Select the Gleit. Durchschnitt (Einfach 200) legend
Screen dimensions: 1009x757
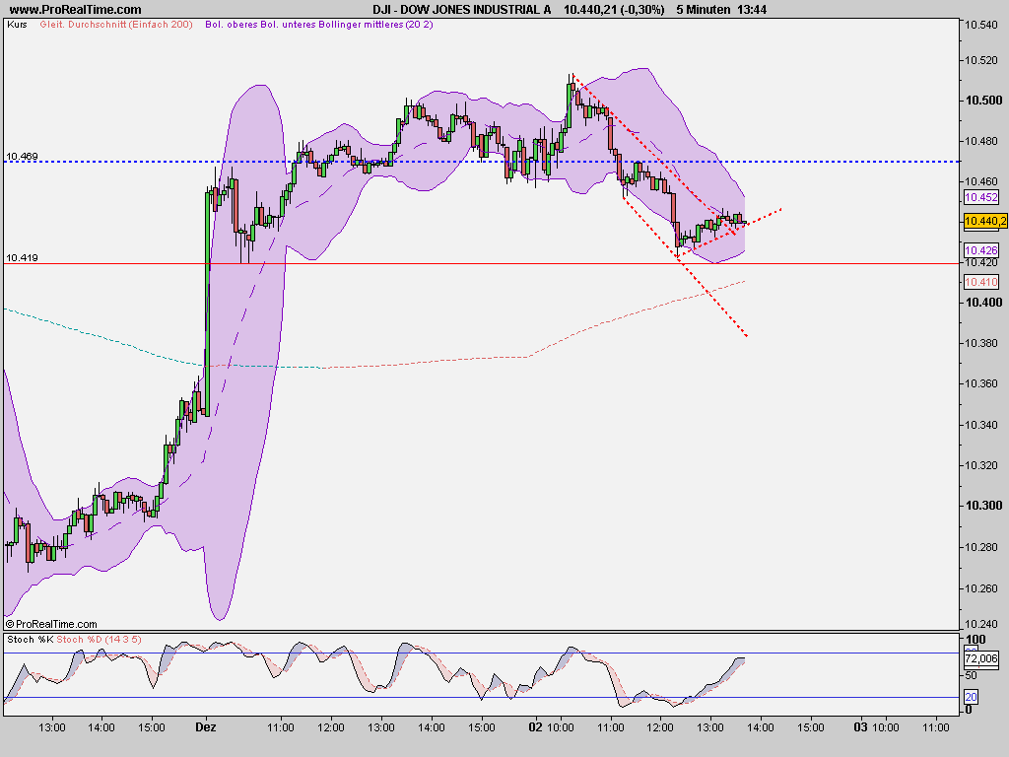point(116,25)
